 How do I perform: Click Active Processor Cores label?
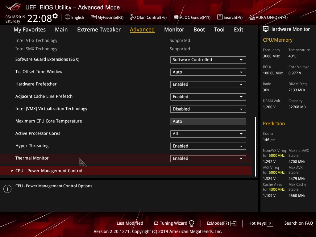click(38, 133)
